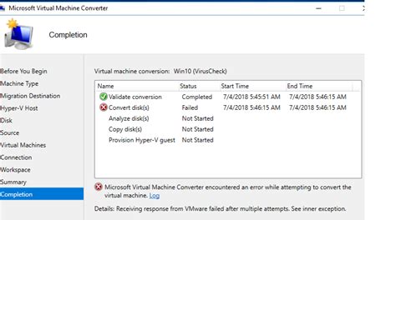396x315 pixels.
Task: Open the Log link
Action: click(x=155, y=196)
